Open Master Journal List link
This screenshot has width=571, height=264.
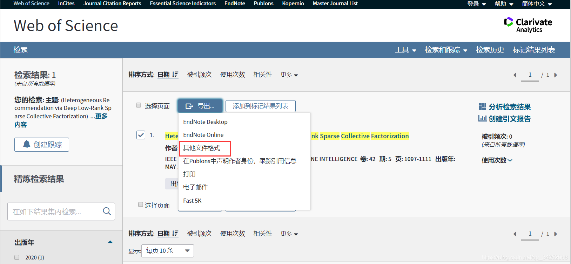[335, 4]
